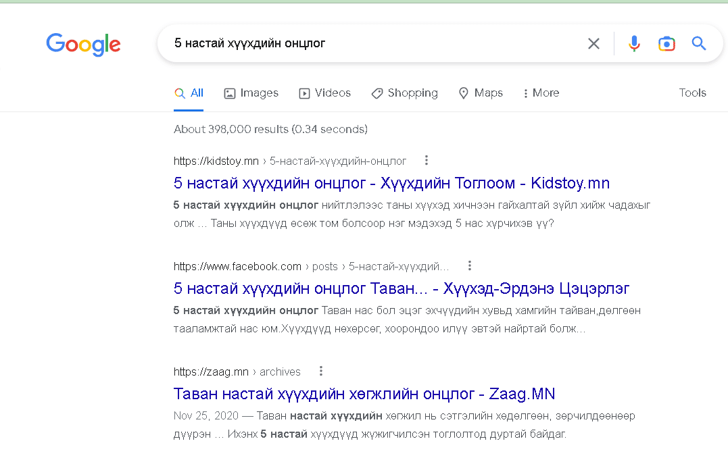The width and height of the screenshot is (728, 460).
Task: Open the Zaag.MN result title
Action: (x=364, y=394)
